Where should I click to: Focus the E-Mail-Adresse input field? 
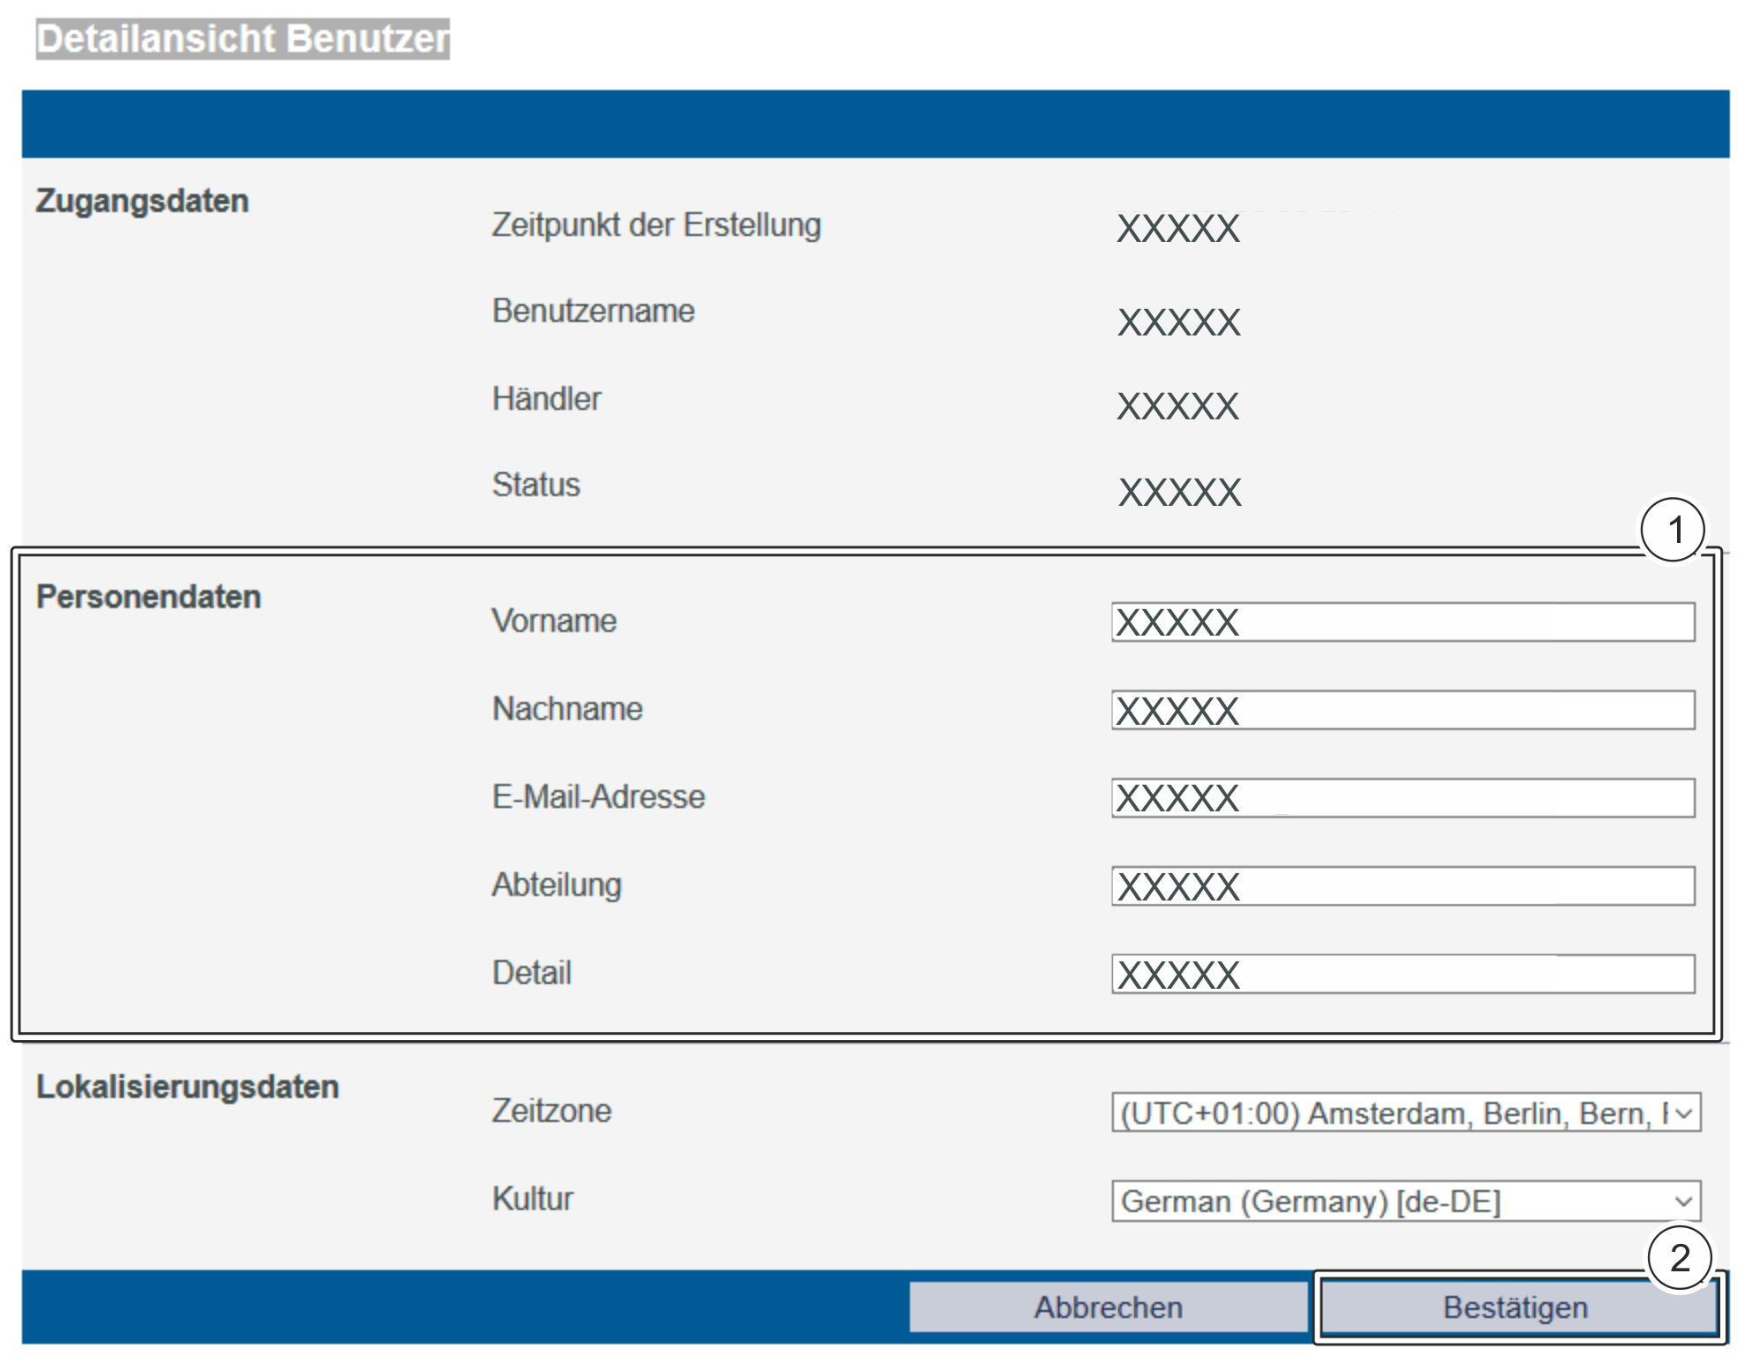[1402, 798]
